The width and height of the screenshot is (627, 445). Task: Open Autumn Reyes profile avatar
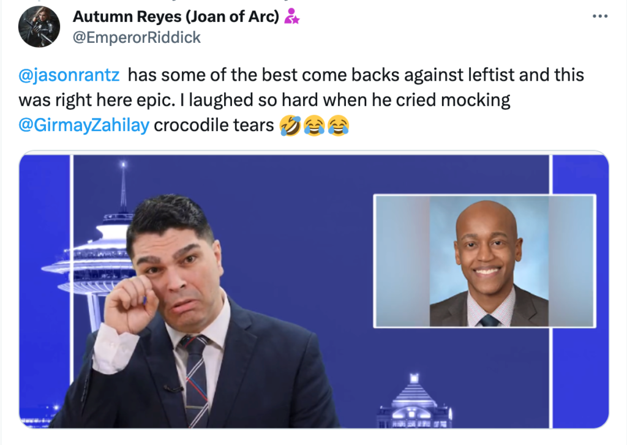click(x=39, y=26)
